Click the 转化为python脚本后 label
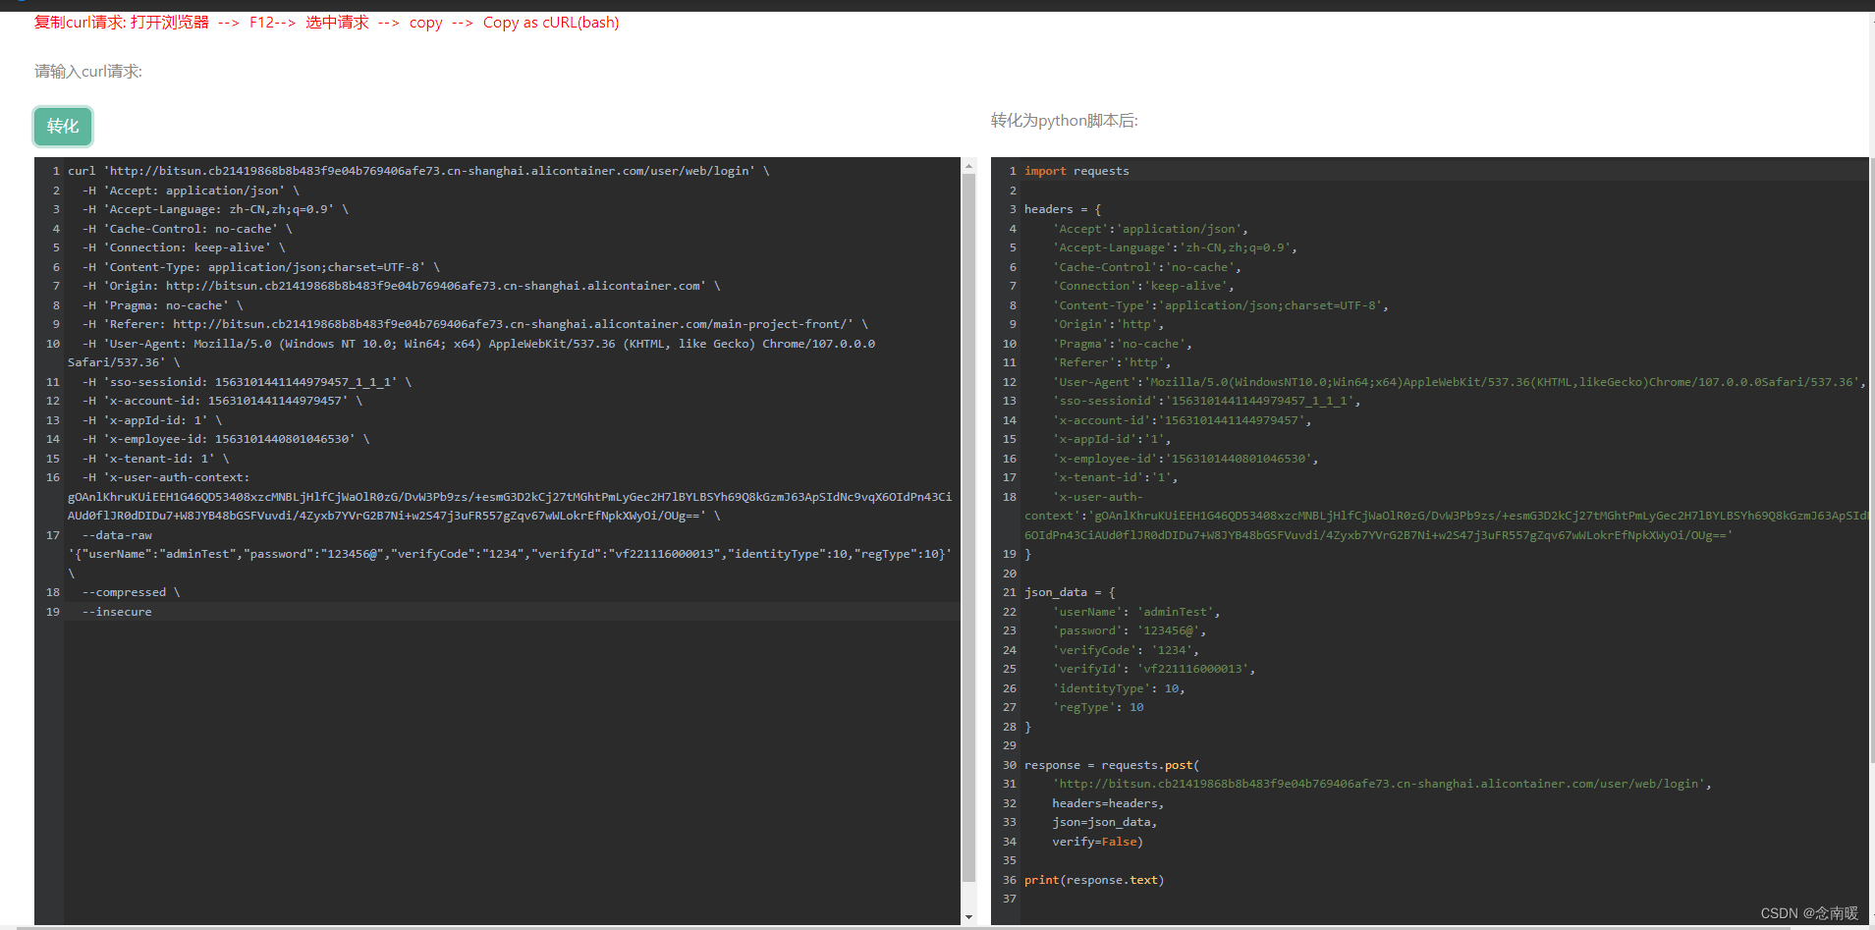1875x930 pixels. pyautogui.click(x=1065, y=121)
